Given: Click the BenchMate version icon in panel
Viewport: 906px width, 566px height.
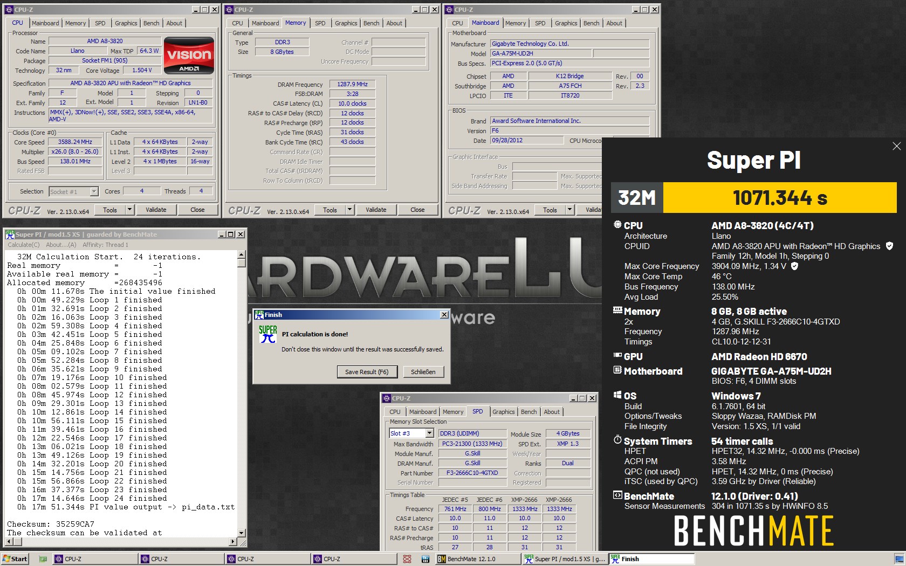Looking at the screenshot, I should [x=617, y=495].
